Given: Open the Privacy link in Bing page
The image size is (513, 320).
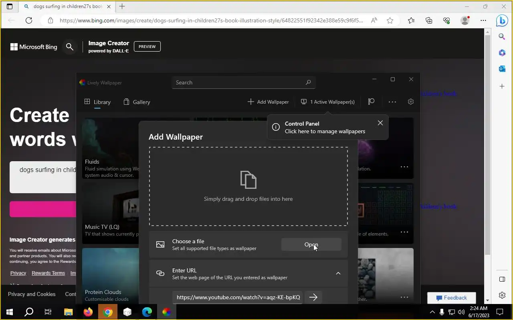Looking at the screenshot, I should [x=18, y=273].
